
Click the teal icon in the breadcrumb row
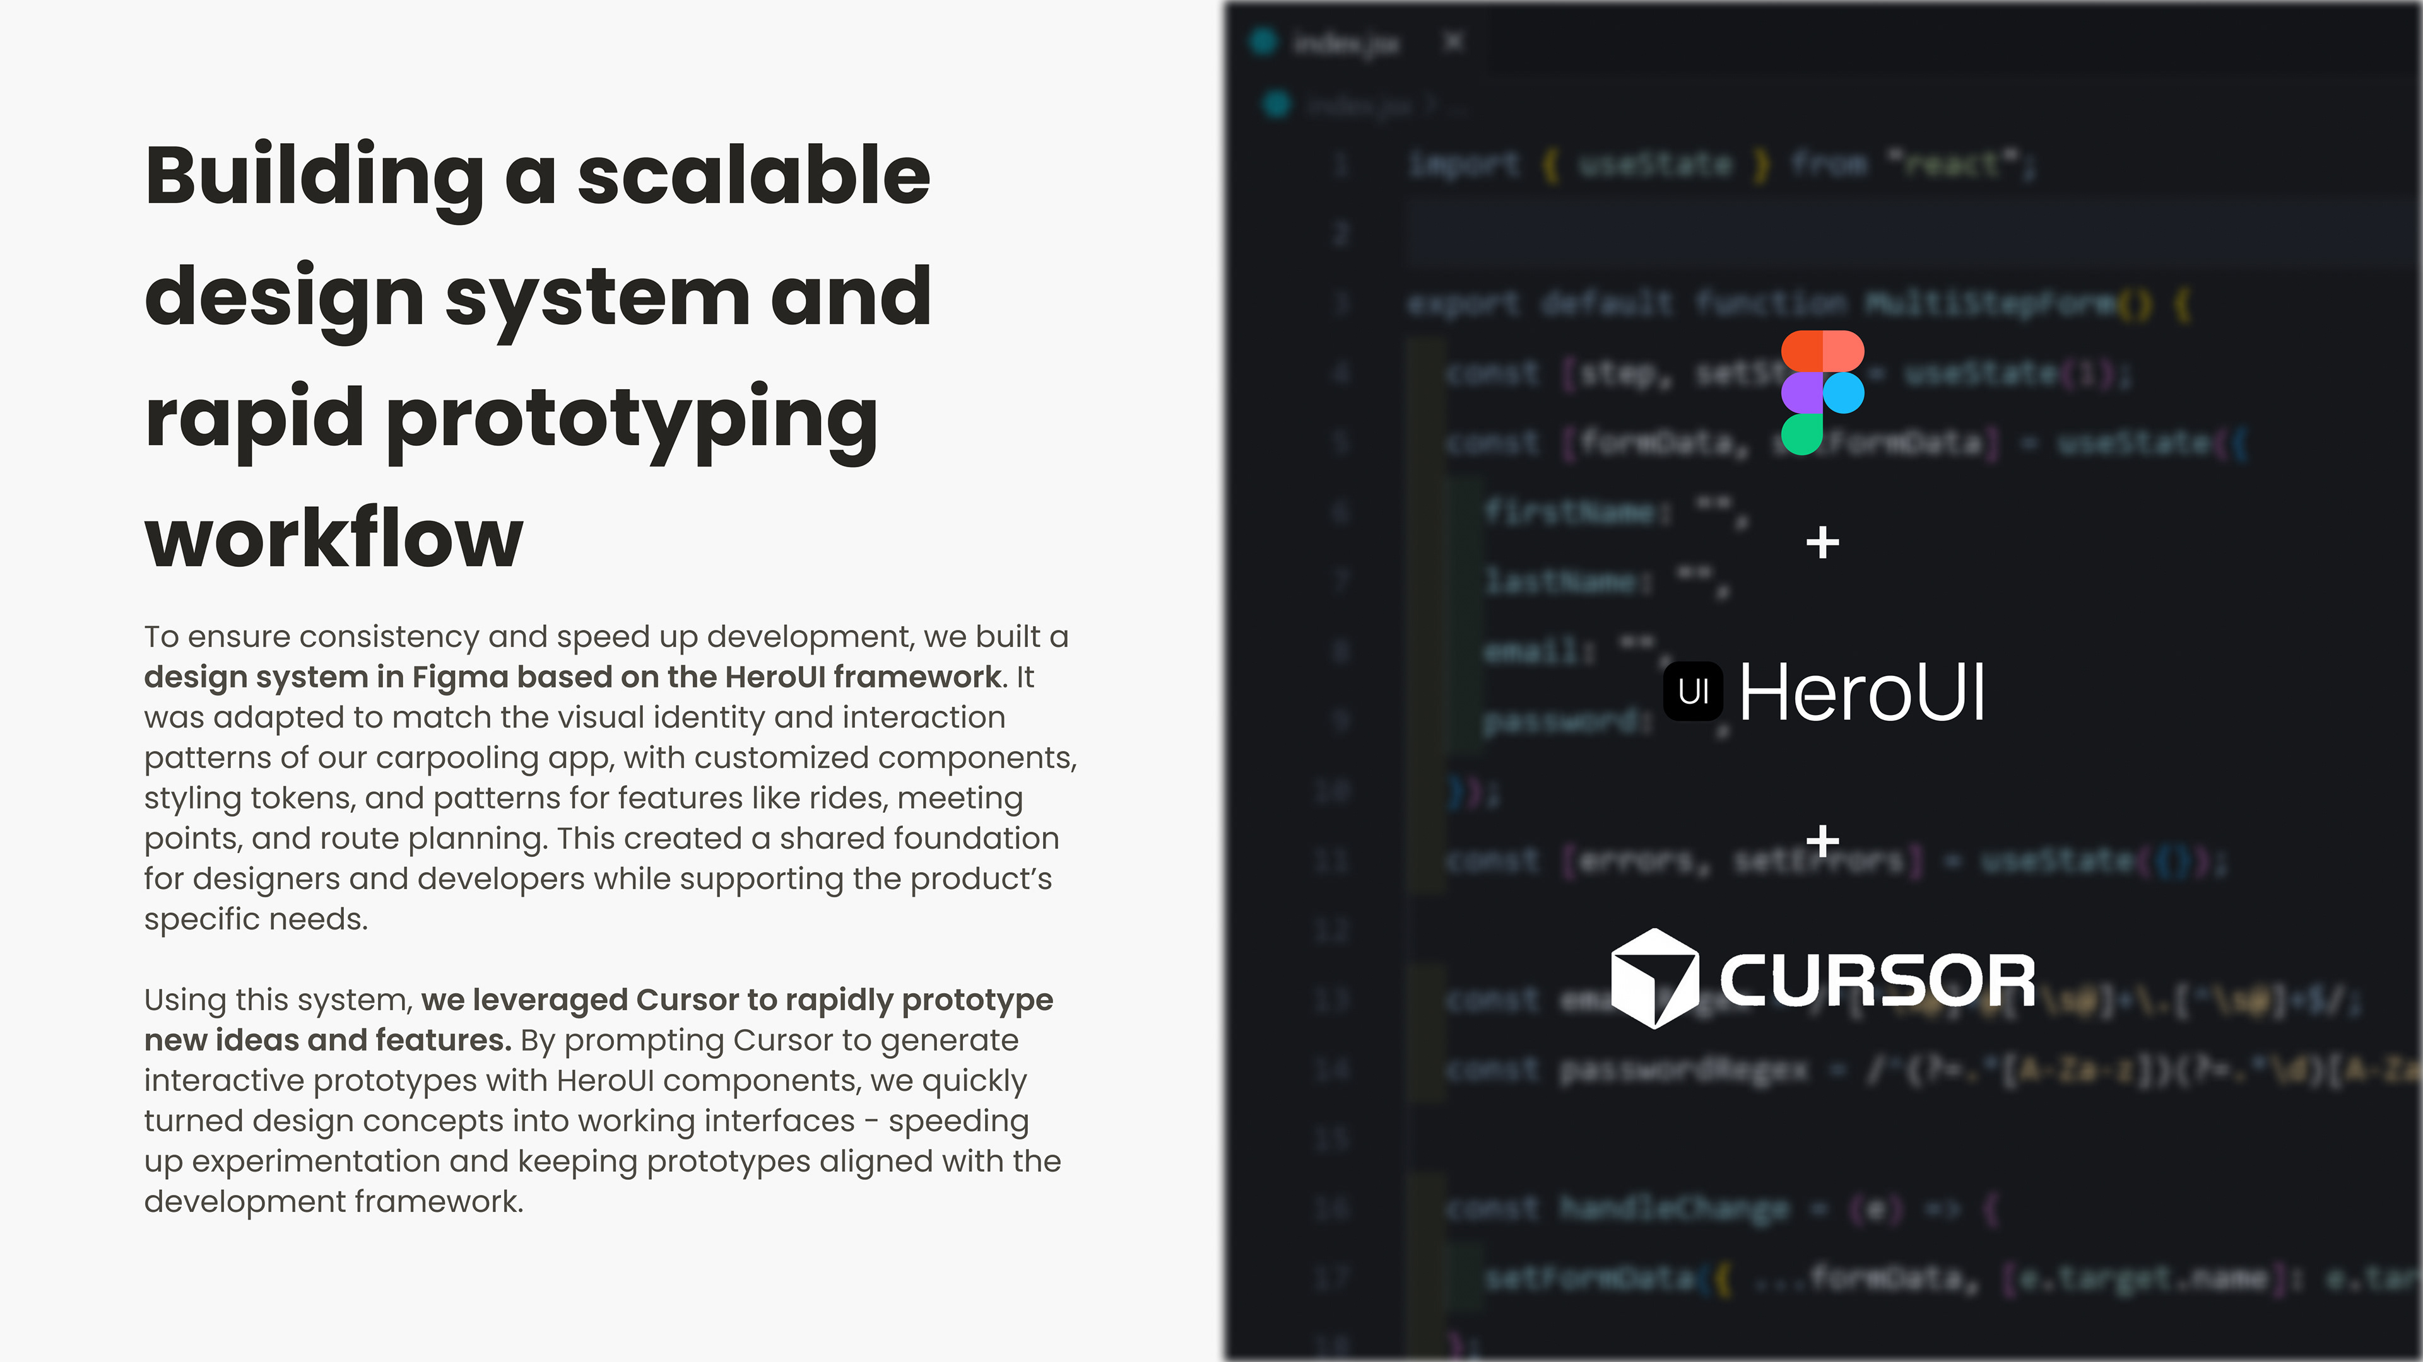[x=1276, y=104]
